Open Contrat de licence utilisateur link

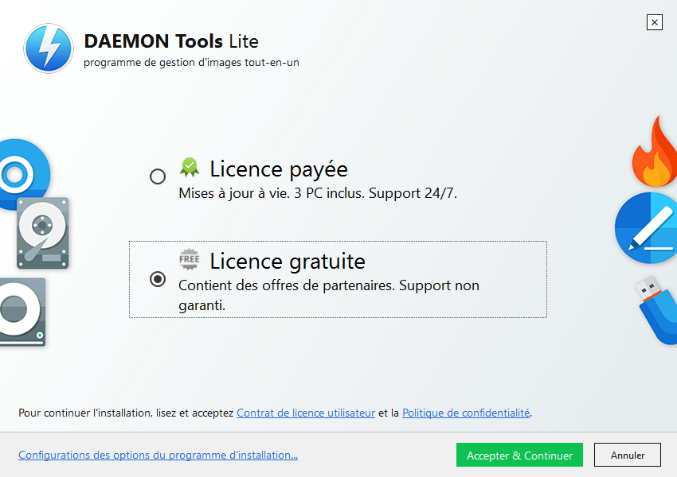(x=306, y=413)
